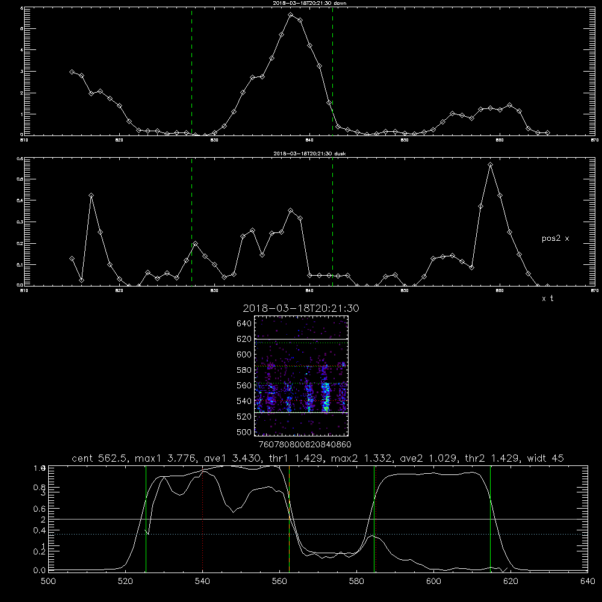Click the 'x t' label
Screen dimensions: 602x602
[x=547, y=299]
